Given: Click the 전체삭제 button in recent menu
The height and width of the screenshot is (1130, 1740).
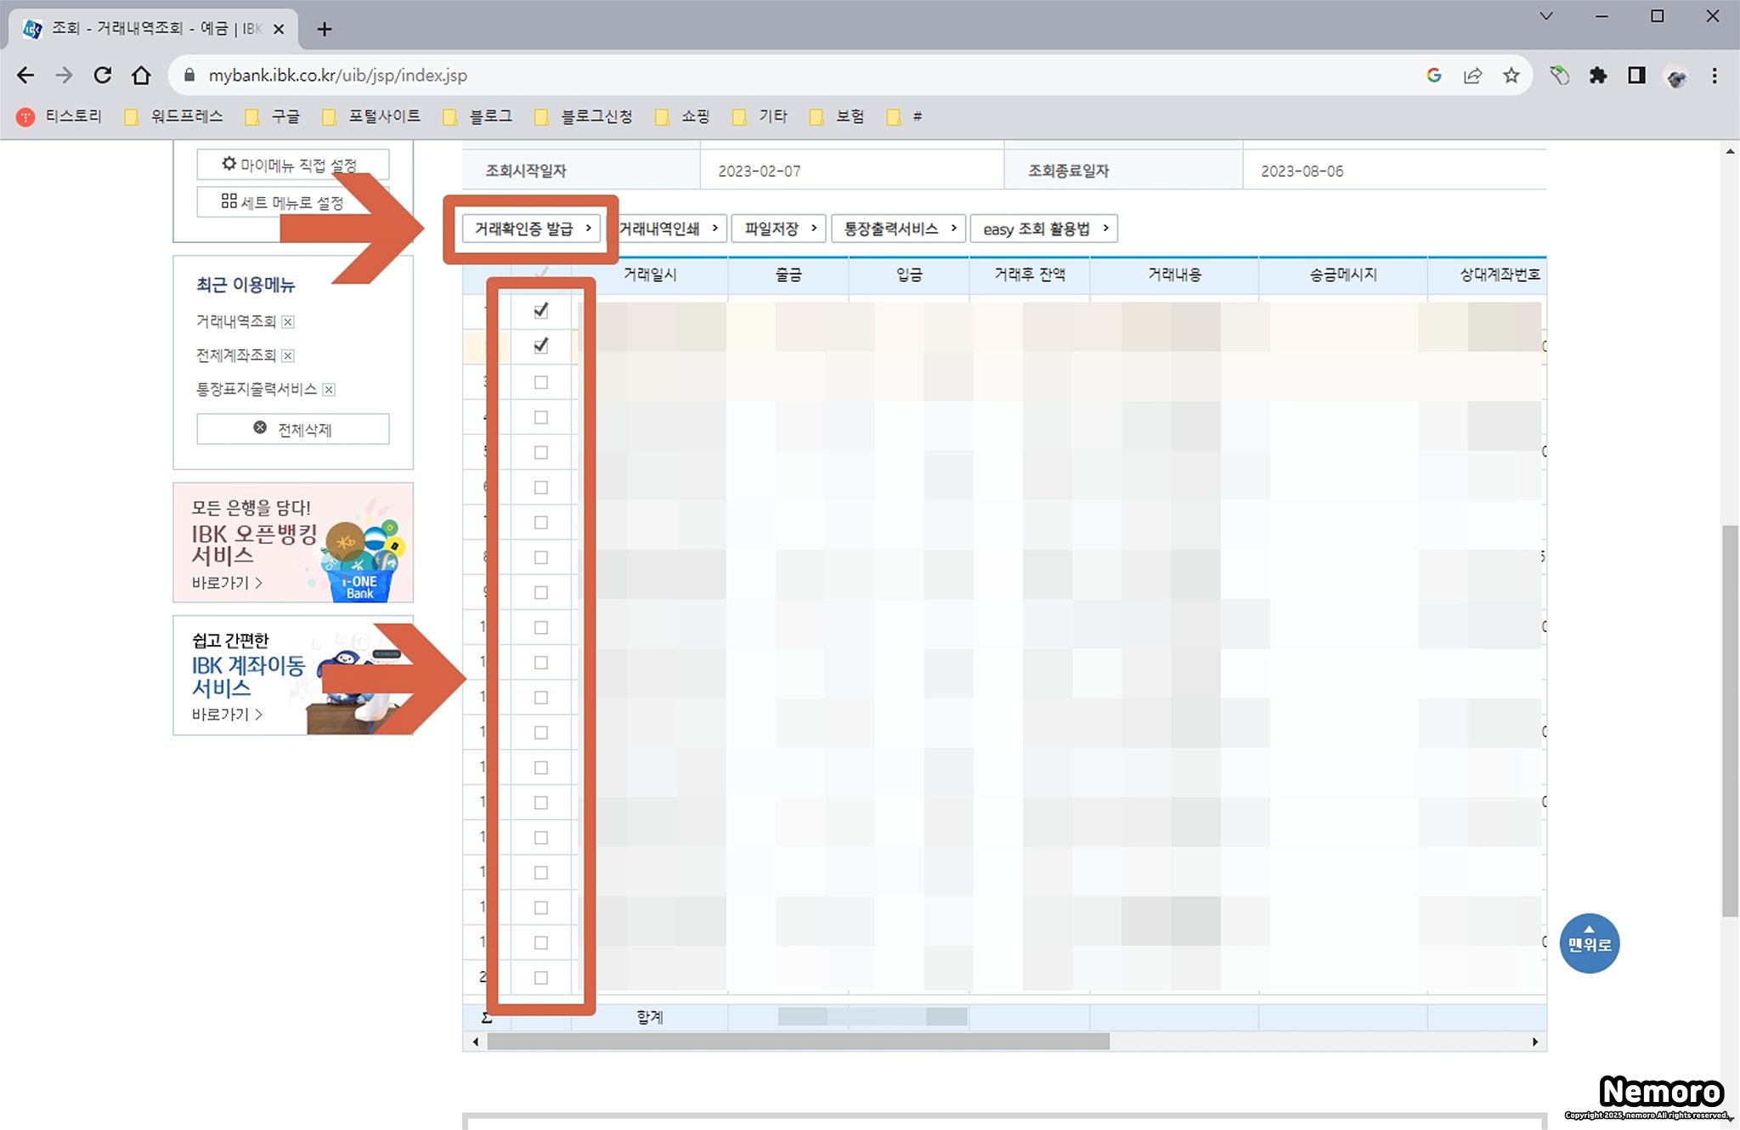Looking at the screenshot, I should [293, 429].
